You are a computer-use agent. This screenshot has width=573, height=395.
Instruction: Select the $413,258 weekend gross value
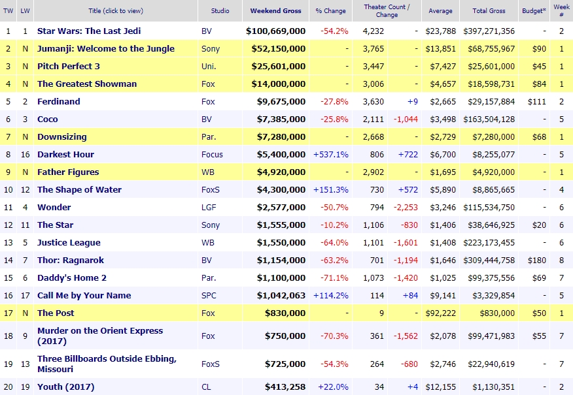[x=285, y=387]
